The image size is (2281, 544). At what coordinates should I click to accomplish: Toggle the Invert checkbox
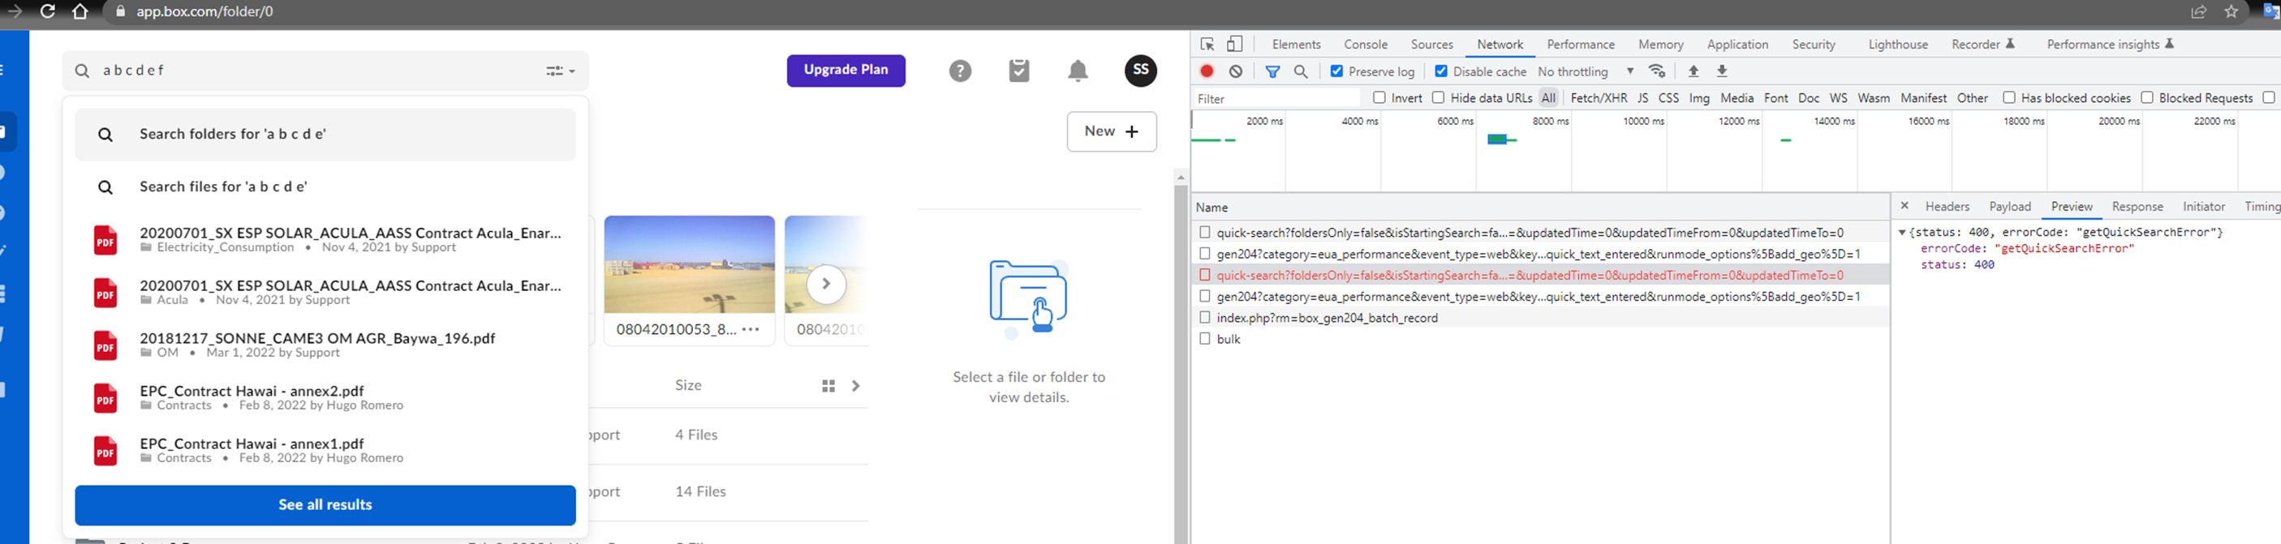pos(1379,97)
